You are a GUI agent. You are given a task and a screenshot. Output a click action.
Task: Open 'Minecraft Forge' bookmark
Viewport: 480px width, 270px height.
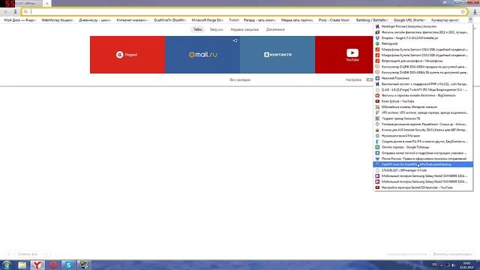click(208, 20)
